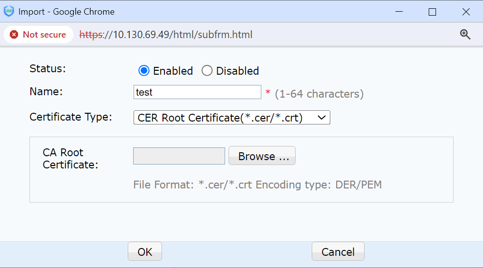
Task: Open the Certificate Type dropdown
Action: click(x=231, y=118)
